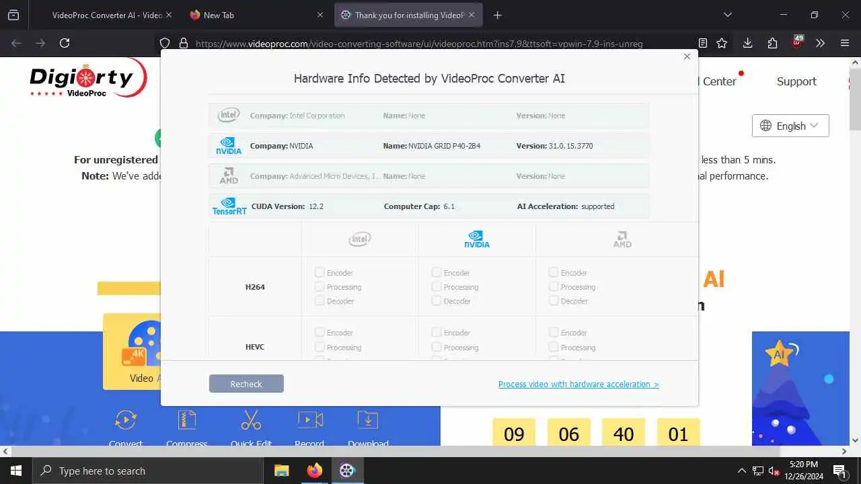
Task: Toggle H264 AMD Encoder checkbox
Action: 554,272
